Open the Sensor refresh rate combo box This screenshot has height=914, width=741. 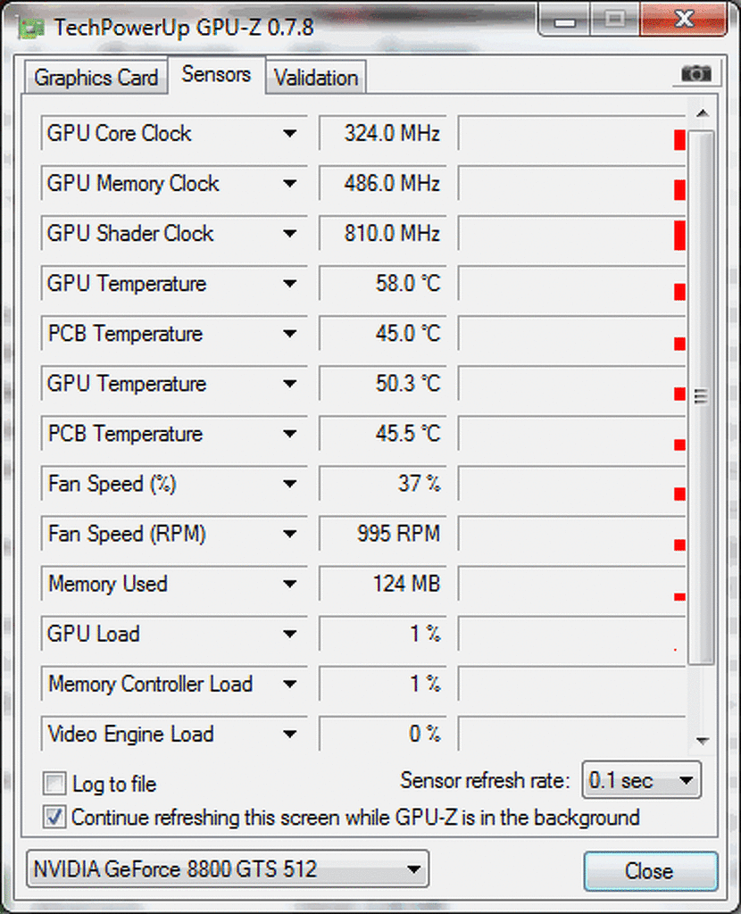pos(641,780)
